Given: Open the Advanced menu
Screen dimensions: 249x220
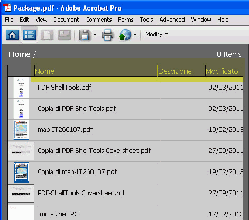Looking at the screenshot, I should [172, 20].
